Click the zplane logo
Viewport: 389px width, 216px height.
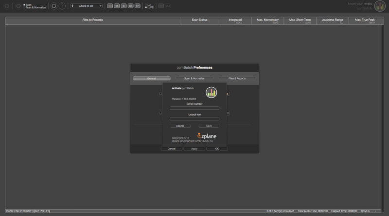[207, 136]
